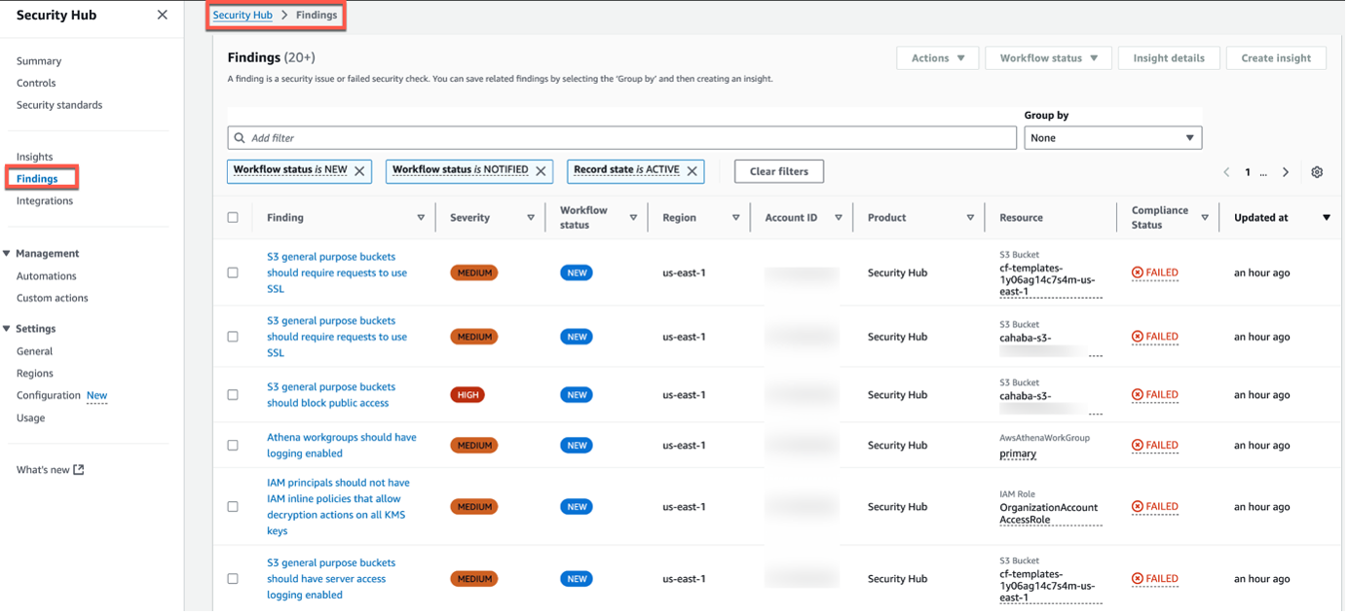Open the Group by None dropdown
Viewport: 1348px width, 615px height.
pyautogui.click(x=1112, y=136)
